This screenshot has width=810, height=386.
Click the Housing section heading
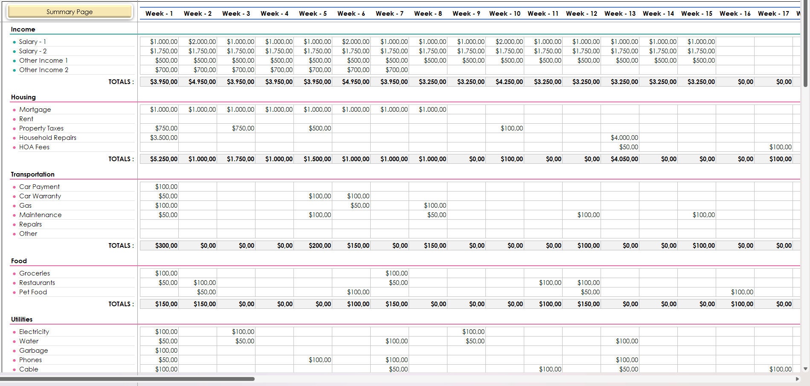pos(23,97)
